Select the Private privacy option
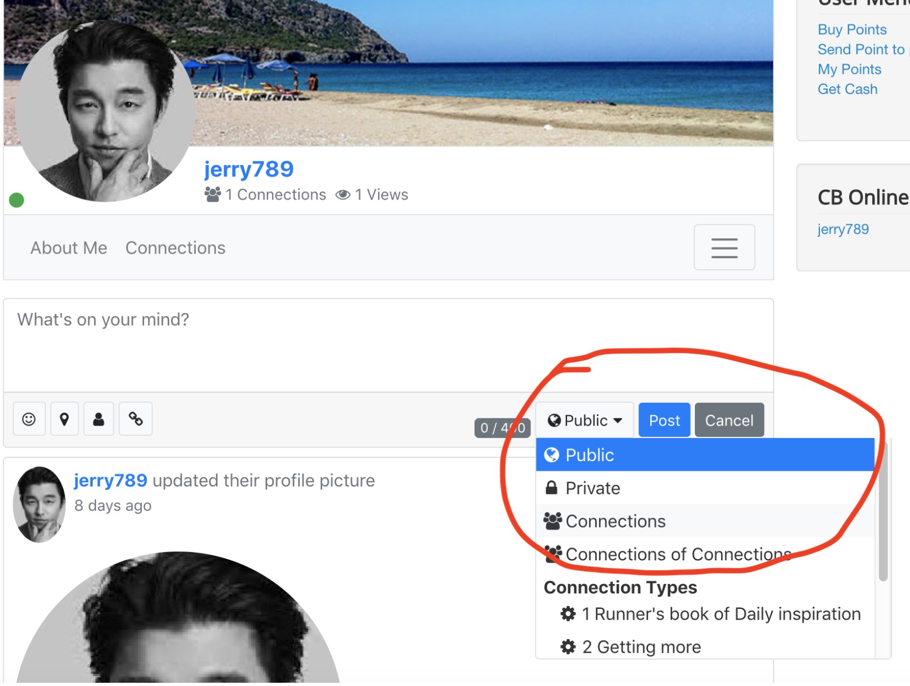This screenshot has width=910, height=686. (705, 488)
